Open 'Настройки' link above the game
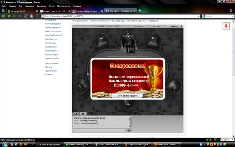The height and width of the screenshot is (147, 235). click(153, 21)
